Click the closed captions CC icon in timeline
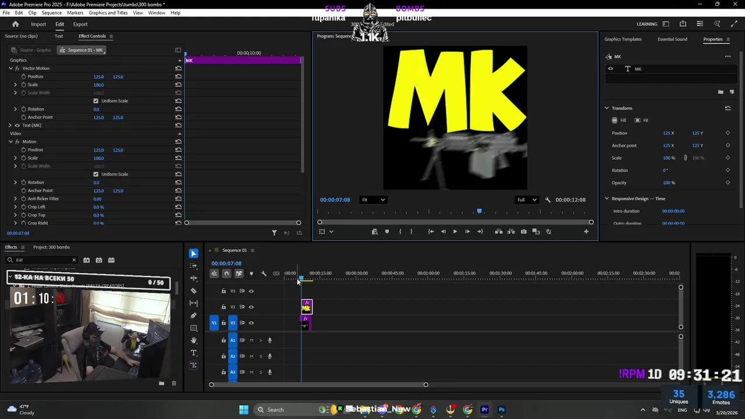Viewport: 745px width, 419px height. point(276,274)
